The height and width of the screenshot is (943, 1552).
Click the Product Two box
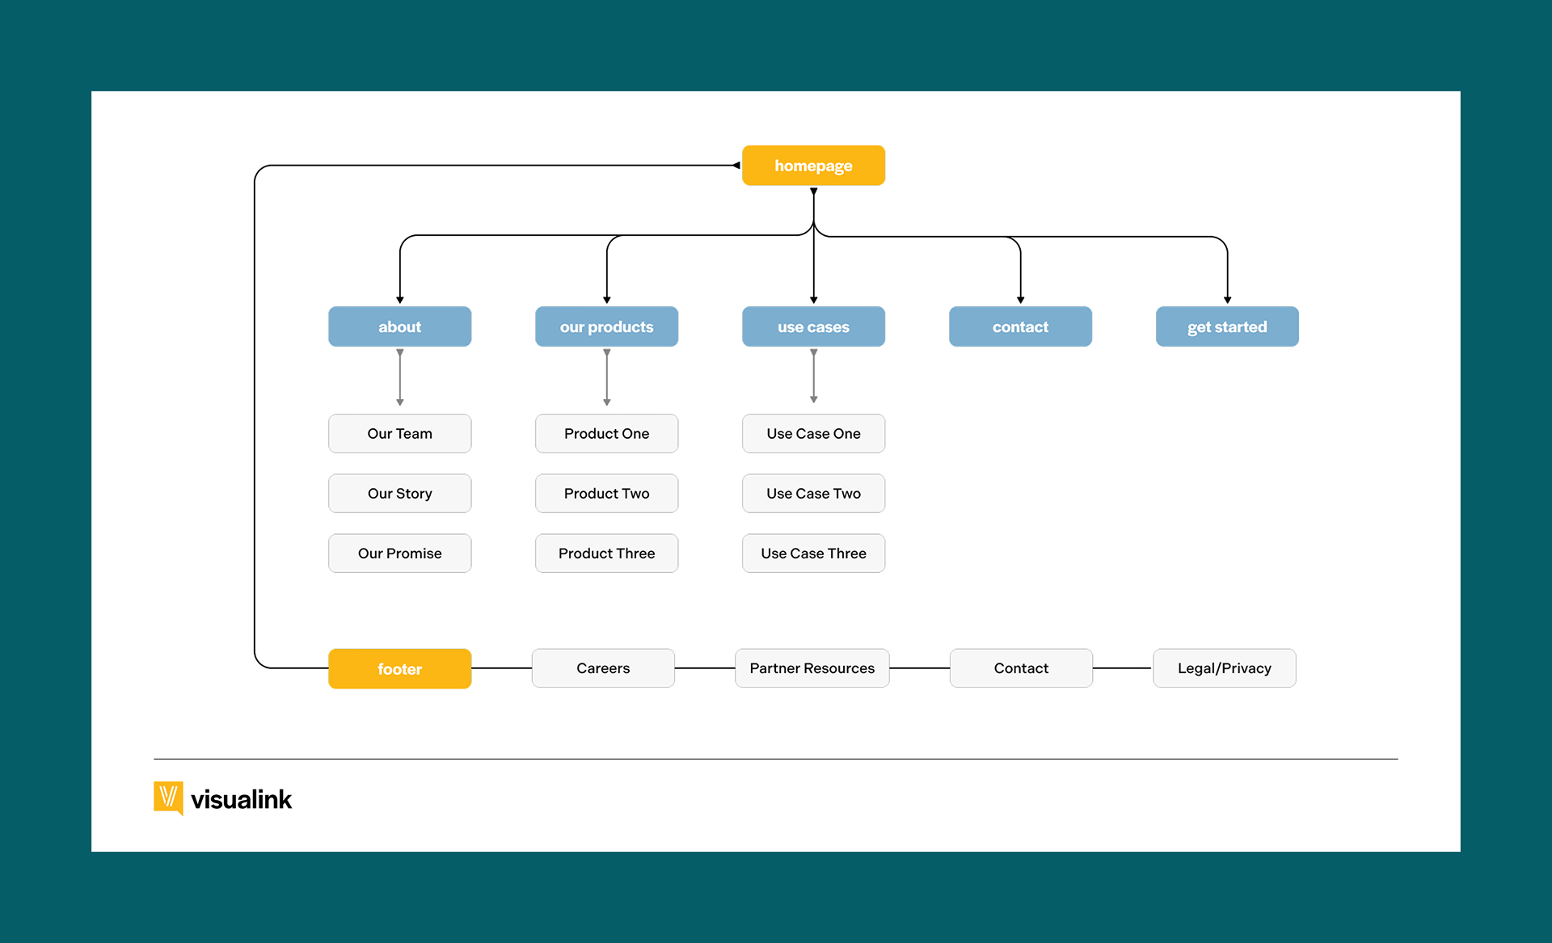pos(606,493)
